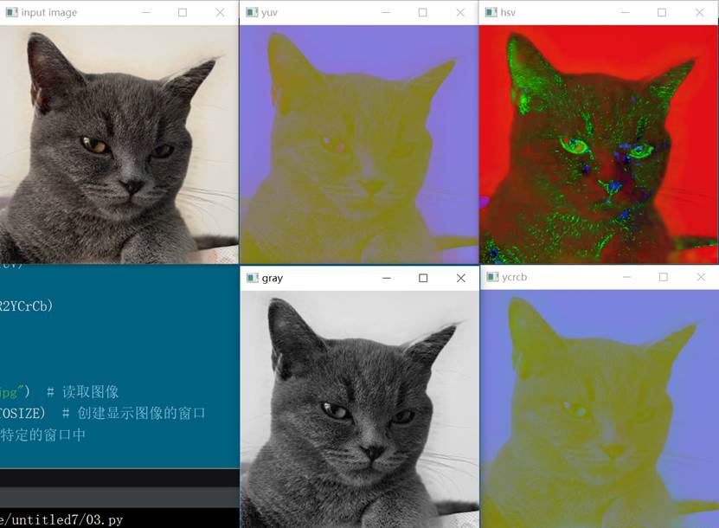Click the red hsv cat image

(599, 144)
